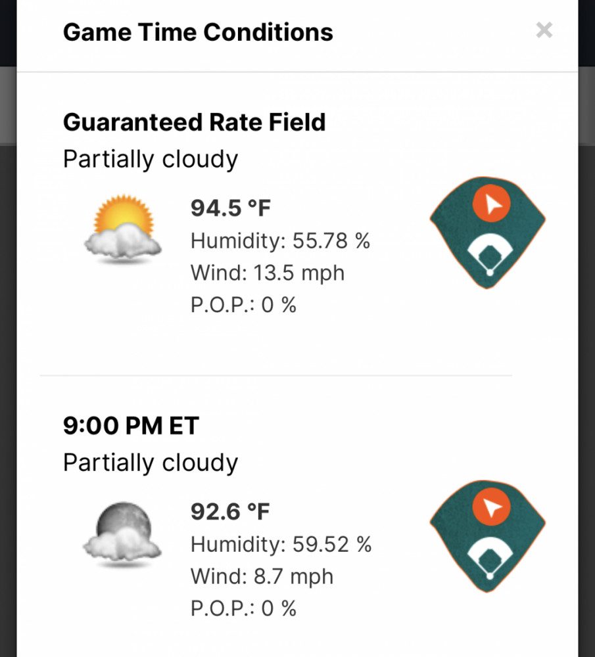The width and height of the screenshot is (595, 657).
Task: Click the 9:00 PM ET heading
Action: (x=131, y=425)
